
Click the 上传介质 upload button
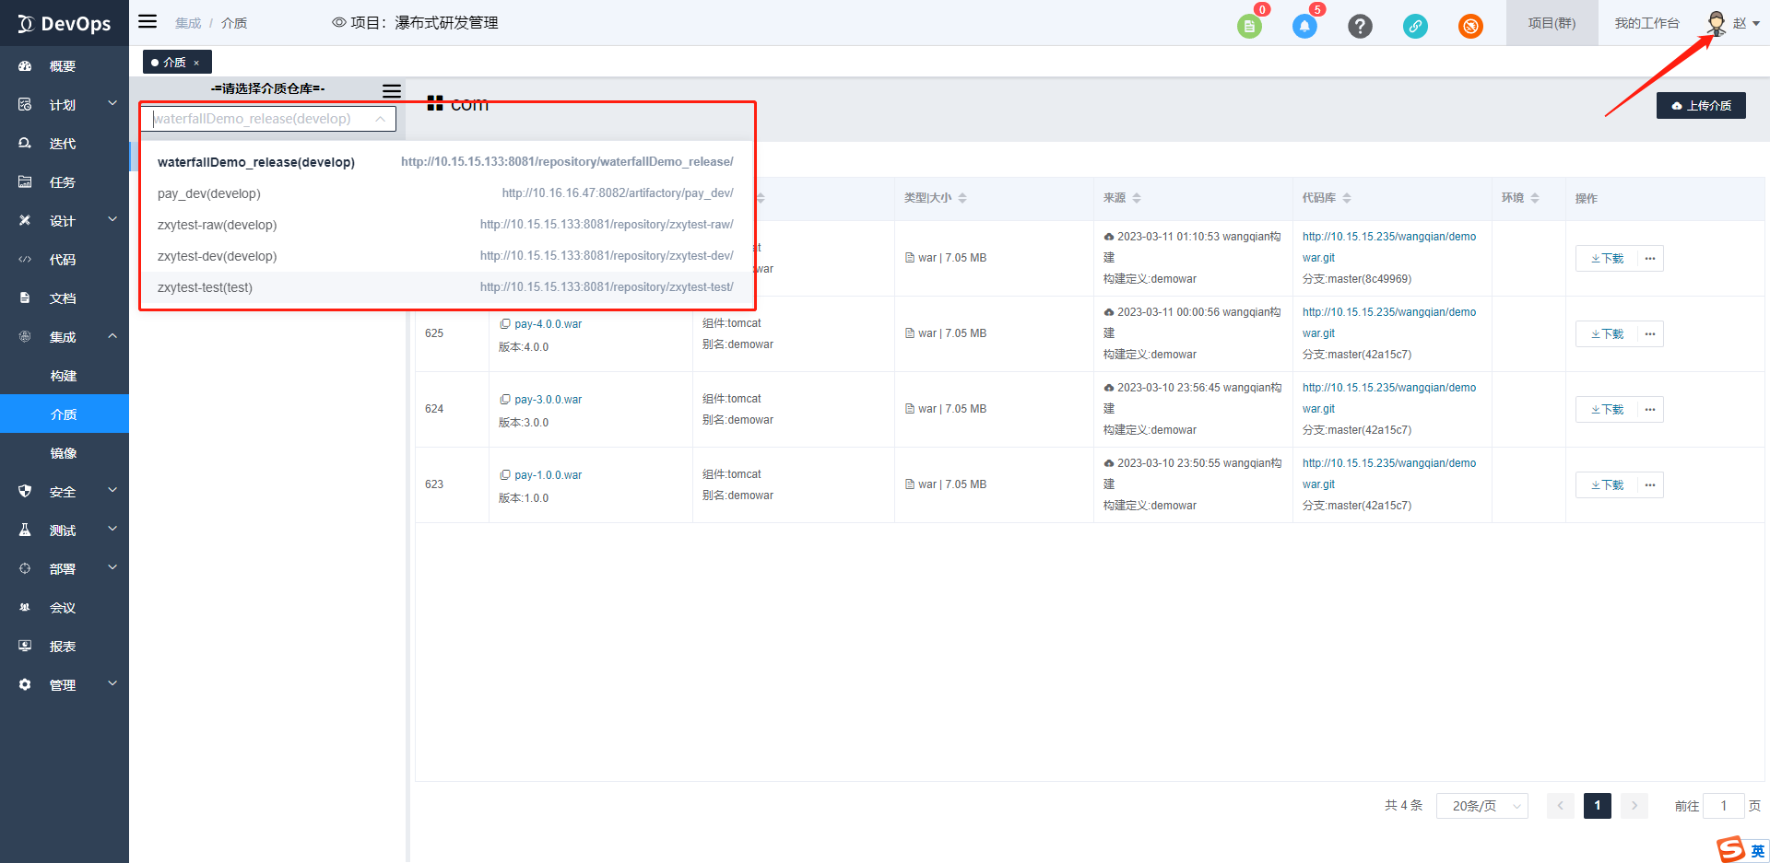pyautogui.click(x=1701, y=106)
